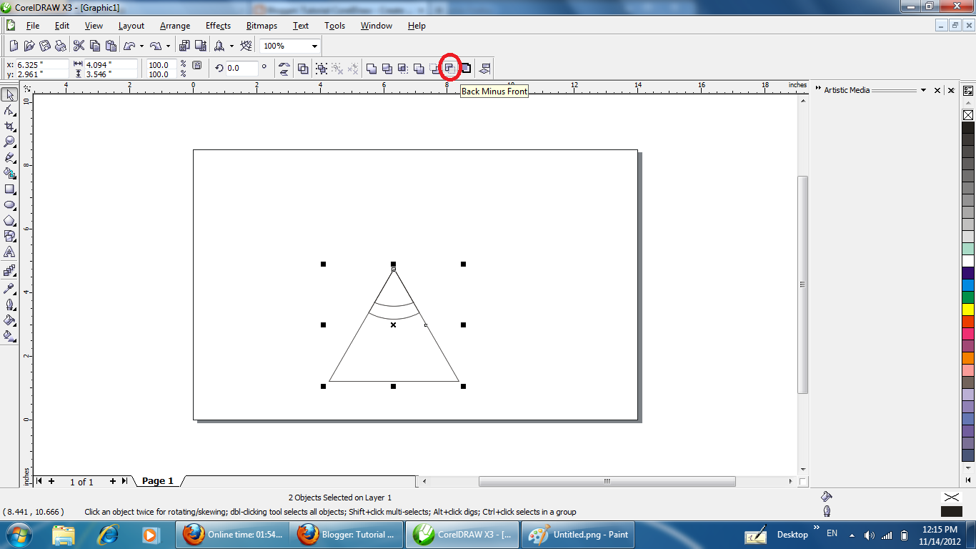Select the Polygon tool
Screen dimensions: 976x549
coord(10,221)
